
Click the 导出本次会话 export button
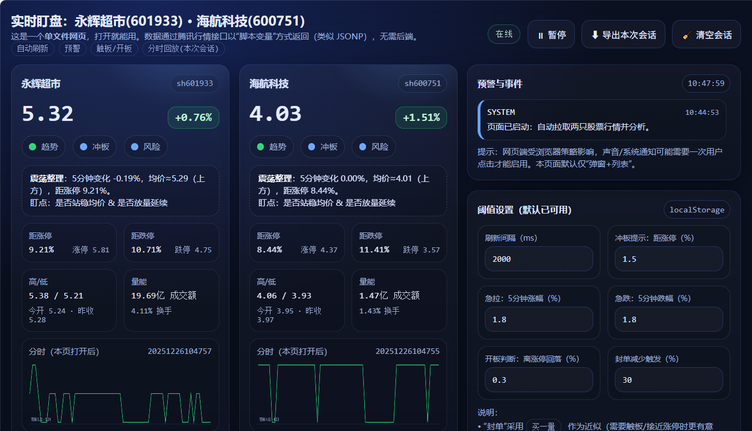(623, 34)
